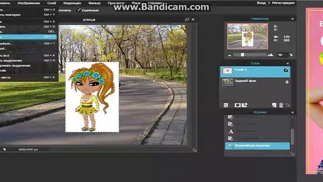Screen dimensions: 323x182
Task: Click the Задний фон layer thumbnail
Action: (228, 82)
